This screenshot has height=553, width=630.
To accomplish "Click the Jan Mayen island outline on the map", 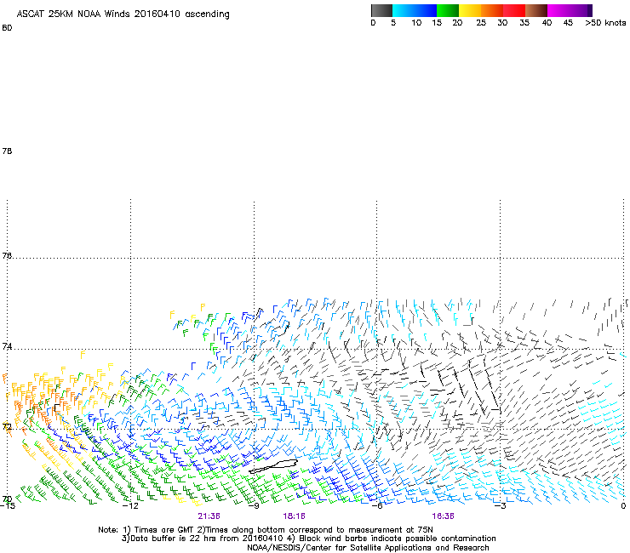I will [273, 466].
